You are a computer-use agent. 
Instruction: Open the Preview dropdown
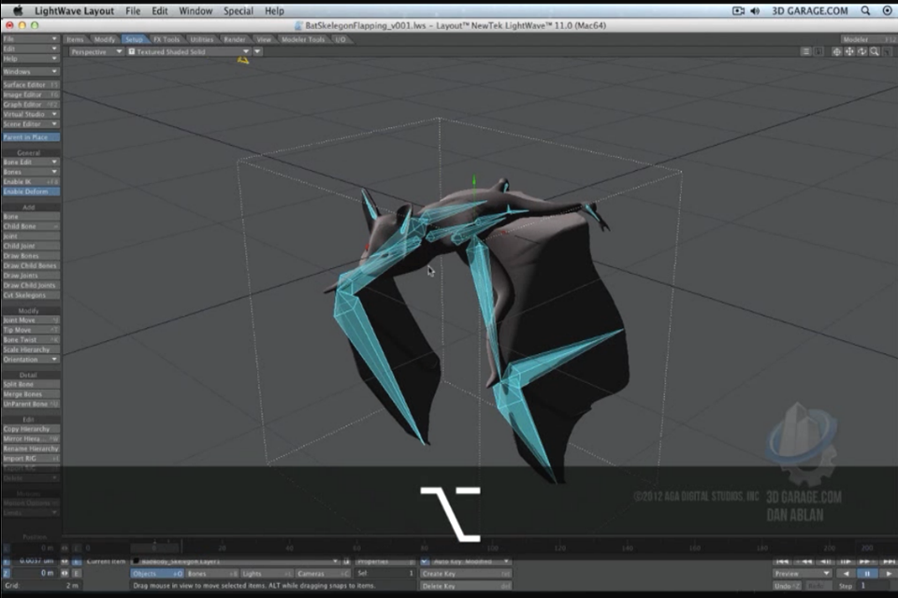(802, 574)
